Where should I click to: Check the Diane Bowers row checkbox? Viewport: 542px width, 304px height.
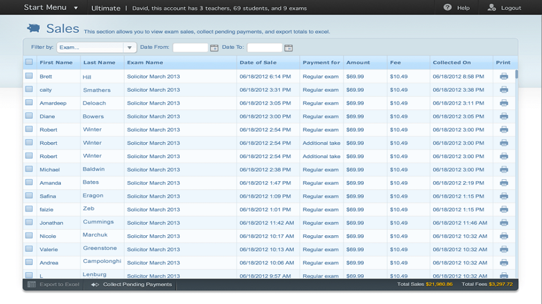(29, 116)
